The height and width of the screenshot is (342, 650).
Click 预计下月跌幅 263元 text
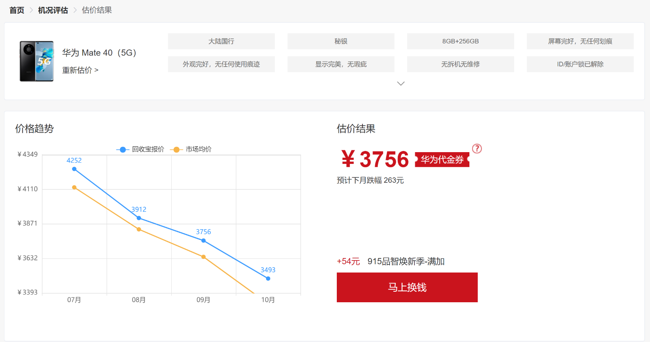coord(370,180)
